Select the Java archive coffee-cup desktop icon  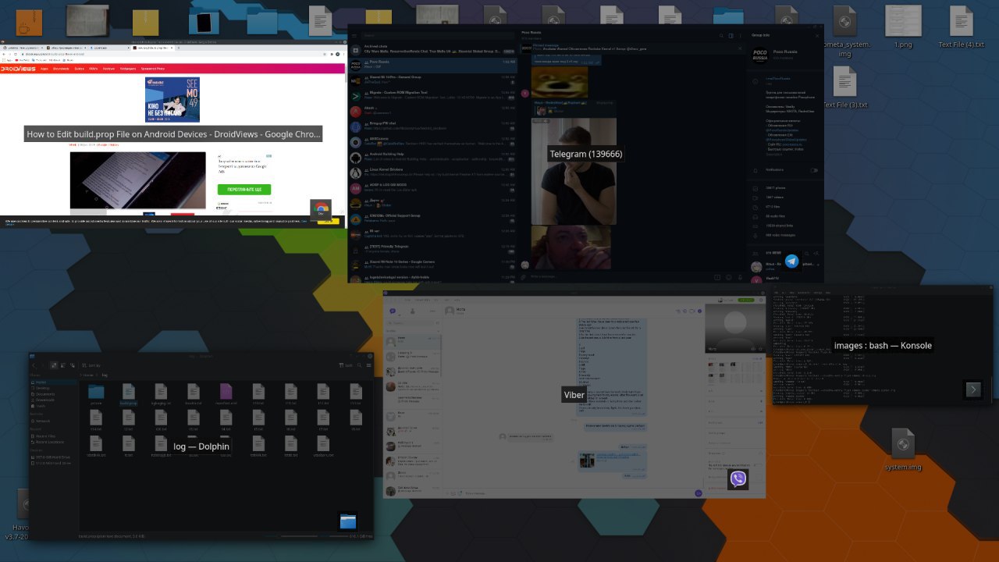click(29, 21)
